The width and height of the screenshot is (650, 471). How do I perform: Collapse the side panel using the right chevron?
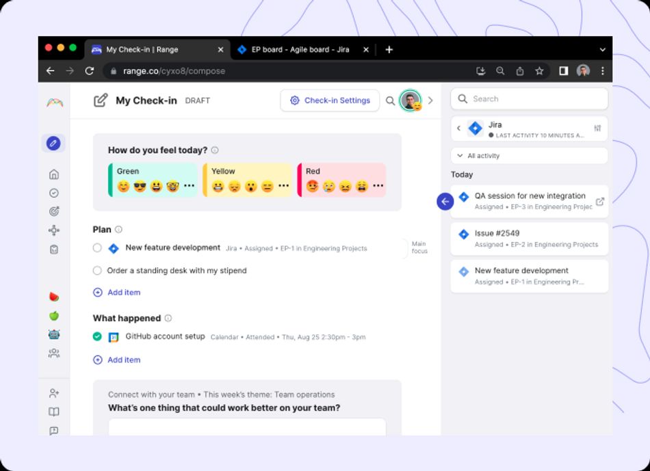point(430,100)
